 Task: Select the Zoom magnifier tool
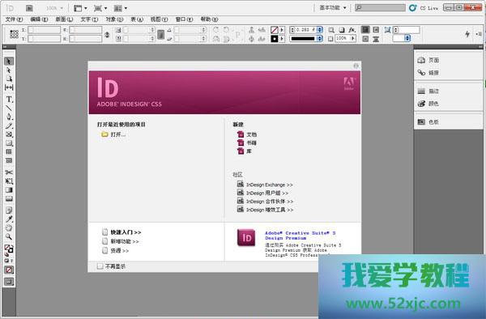pyautogui.click(x=9, y=236)
